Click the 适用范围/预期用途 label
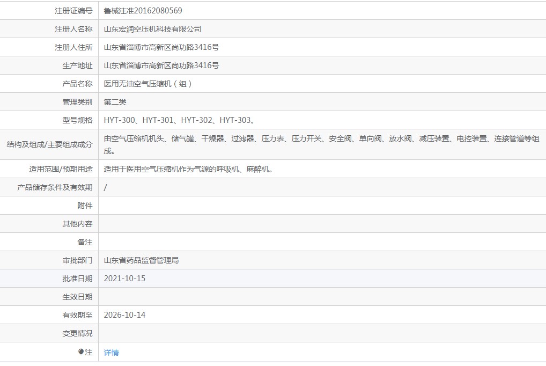Viewport: 546px width, 366px height. point(61,169)
